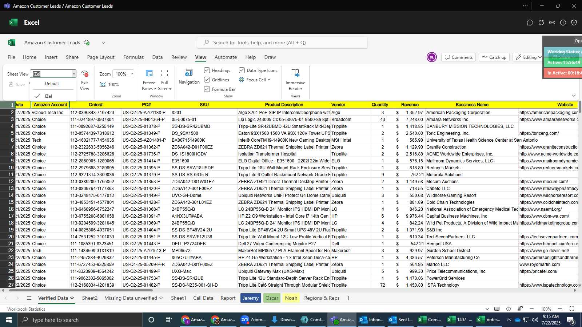This screenshot has height=327, width=582.
Task: Select Default in Sheet View list
Action: [x=52, y=84]
